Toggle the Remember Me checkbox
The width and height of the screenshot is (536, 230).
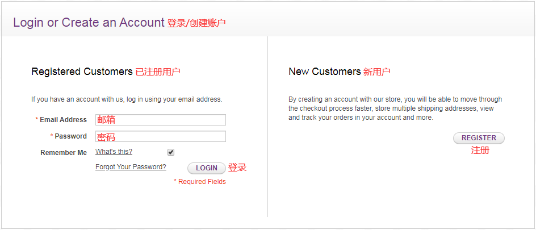click(x=171, y=152)
